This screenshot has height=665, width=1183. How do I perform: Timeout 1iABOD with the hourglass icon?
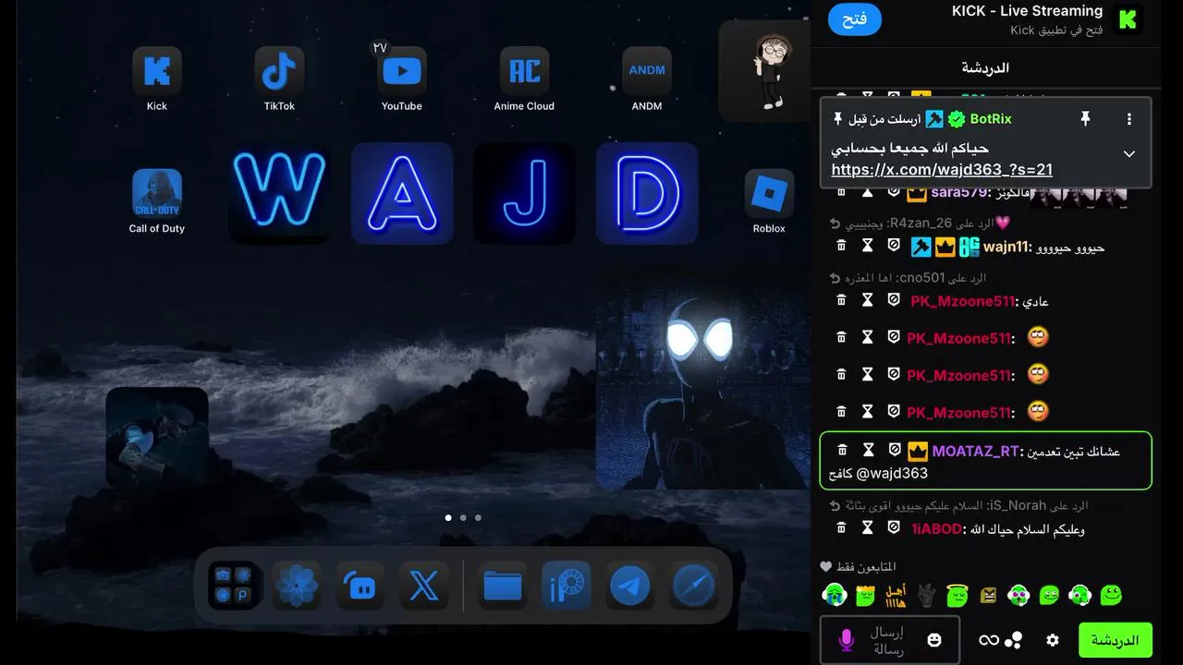(x=867, y=527)
